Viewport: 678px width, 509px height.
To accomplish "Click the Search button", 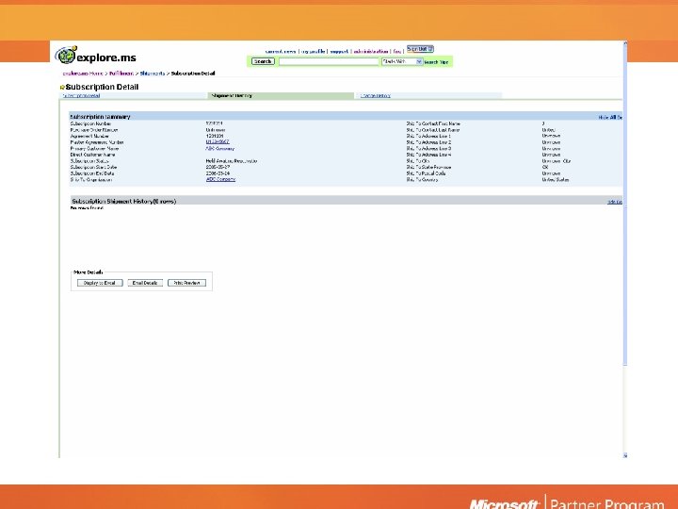I will tap(263, 61).
